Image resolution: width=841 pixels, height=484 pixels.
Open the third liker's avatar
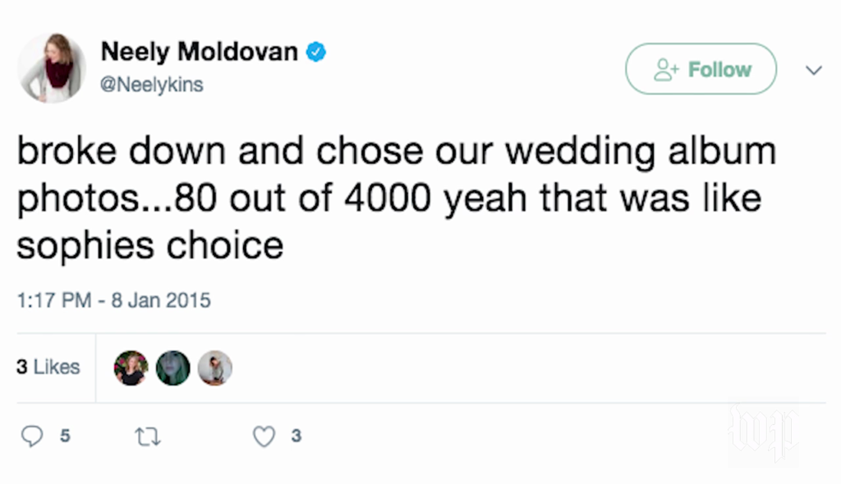click(x=215, y=368)
